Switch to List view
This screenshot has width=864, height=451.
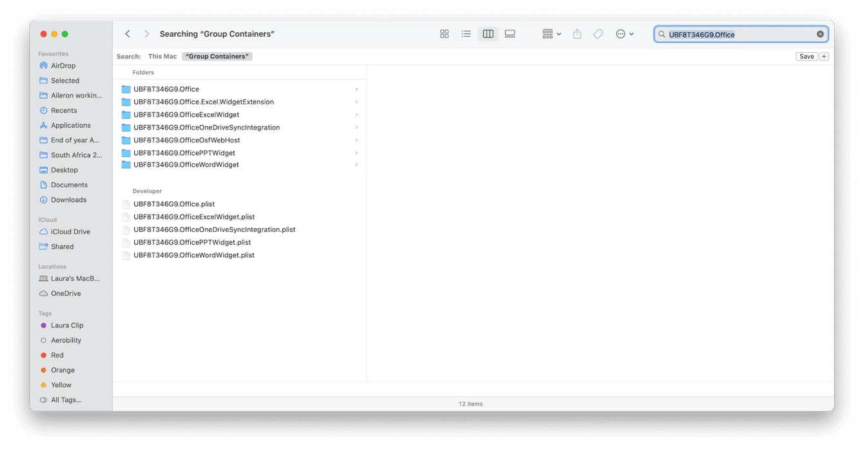(466, 34)
